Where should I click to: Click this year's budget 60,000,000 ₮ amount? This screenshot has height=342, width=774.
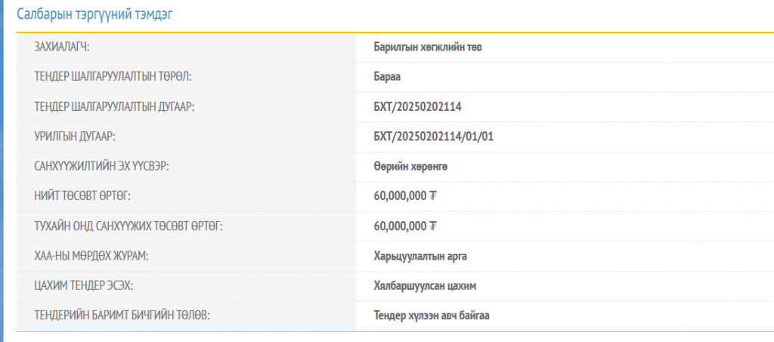point(406,226)
